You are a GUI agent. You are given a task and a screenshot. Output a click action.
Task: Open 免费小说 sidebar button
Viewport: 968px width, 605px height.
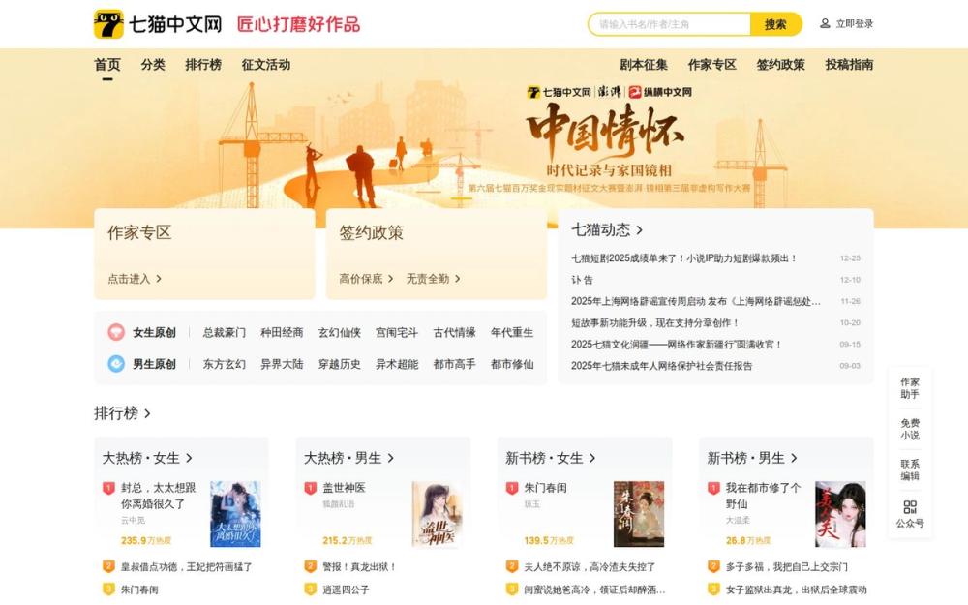pyautogui.click(x=910, y=429)
